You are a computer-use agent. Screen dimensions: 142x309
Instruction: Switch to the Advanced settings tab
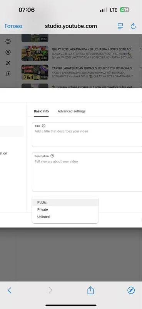click(x=72, y=111)
